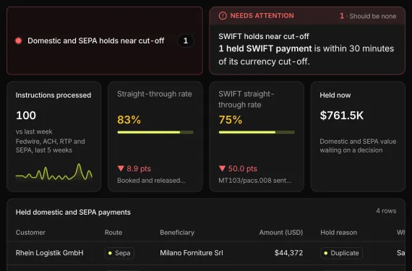Click the count badge on Domestic and SEPA holds
Viewport: 412px width, 271px height.
(186, 40)
